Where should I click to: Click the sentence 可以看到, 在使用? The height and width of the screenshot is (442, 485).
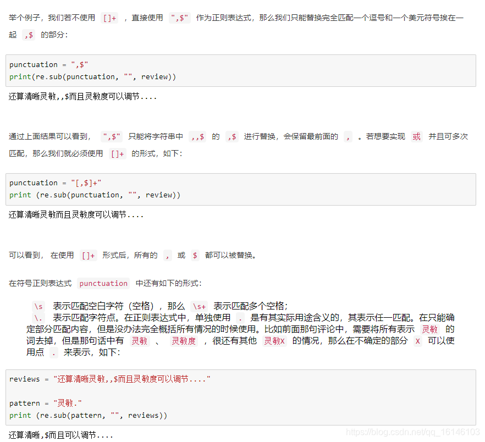coord(41,255)
